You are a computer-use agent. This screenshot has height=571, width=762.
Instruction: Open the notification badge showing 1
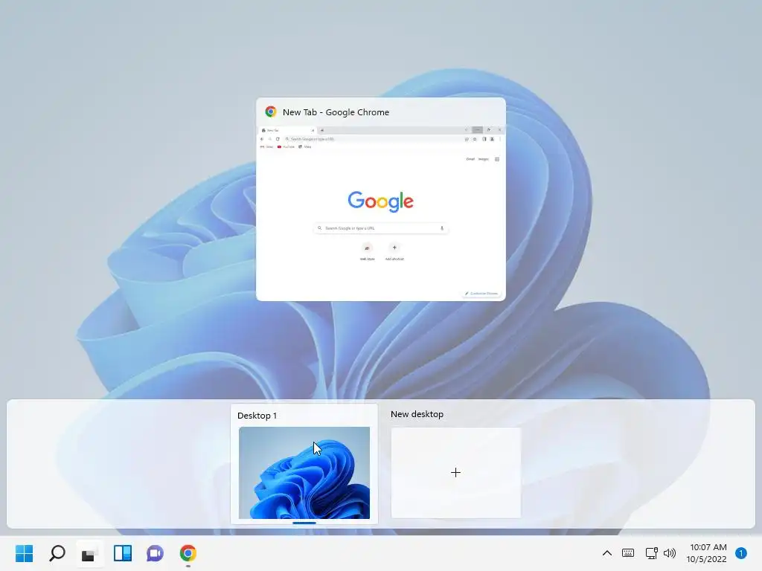click(x=741, y=553)
